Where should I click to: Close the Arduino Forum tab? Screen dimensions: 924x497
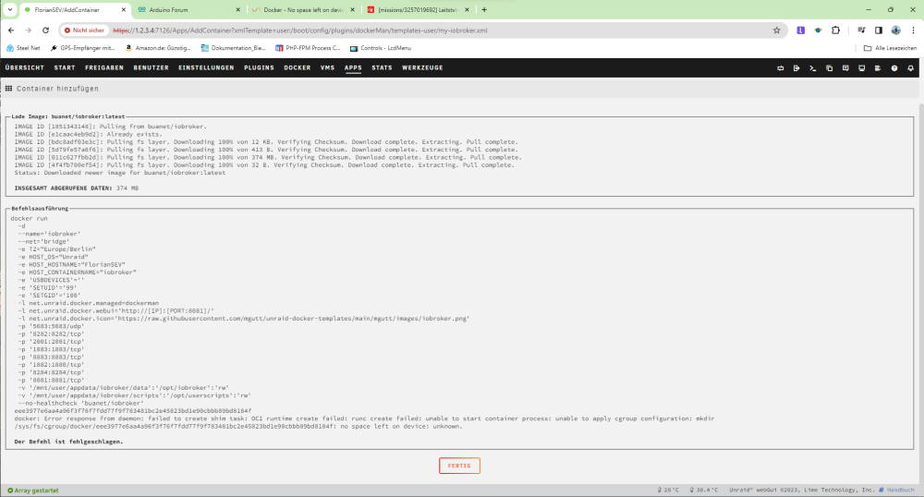click(x=238, y=9)
